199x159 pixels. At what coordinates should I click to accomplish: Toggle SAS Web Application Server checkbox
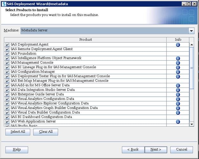pos(7,122)
